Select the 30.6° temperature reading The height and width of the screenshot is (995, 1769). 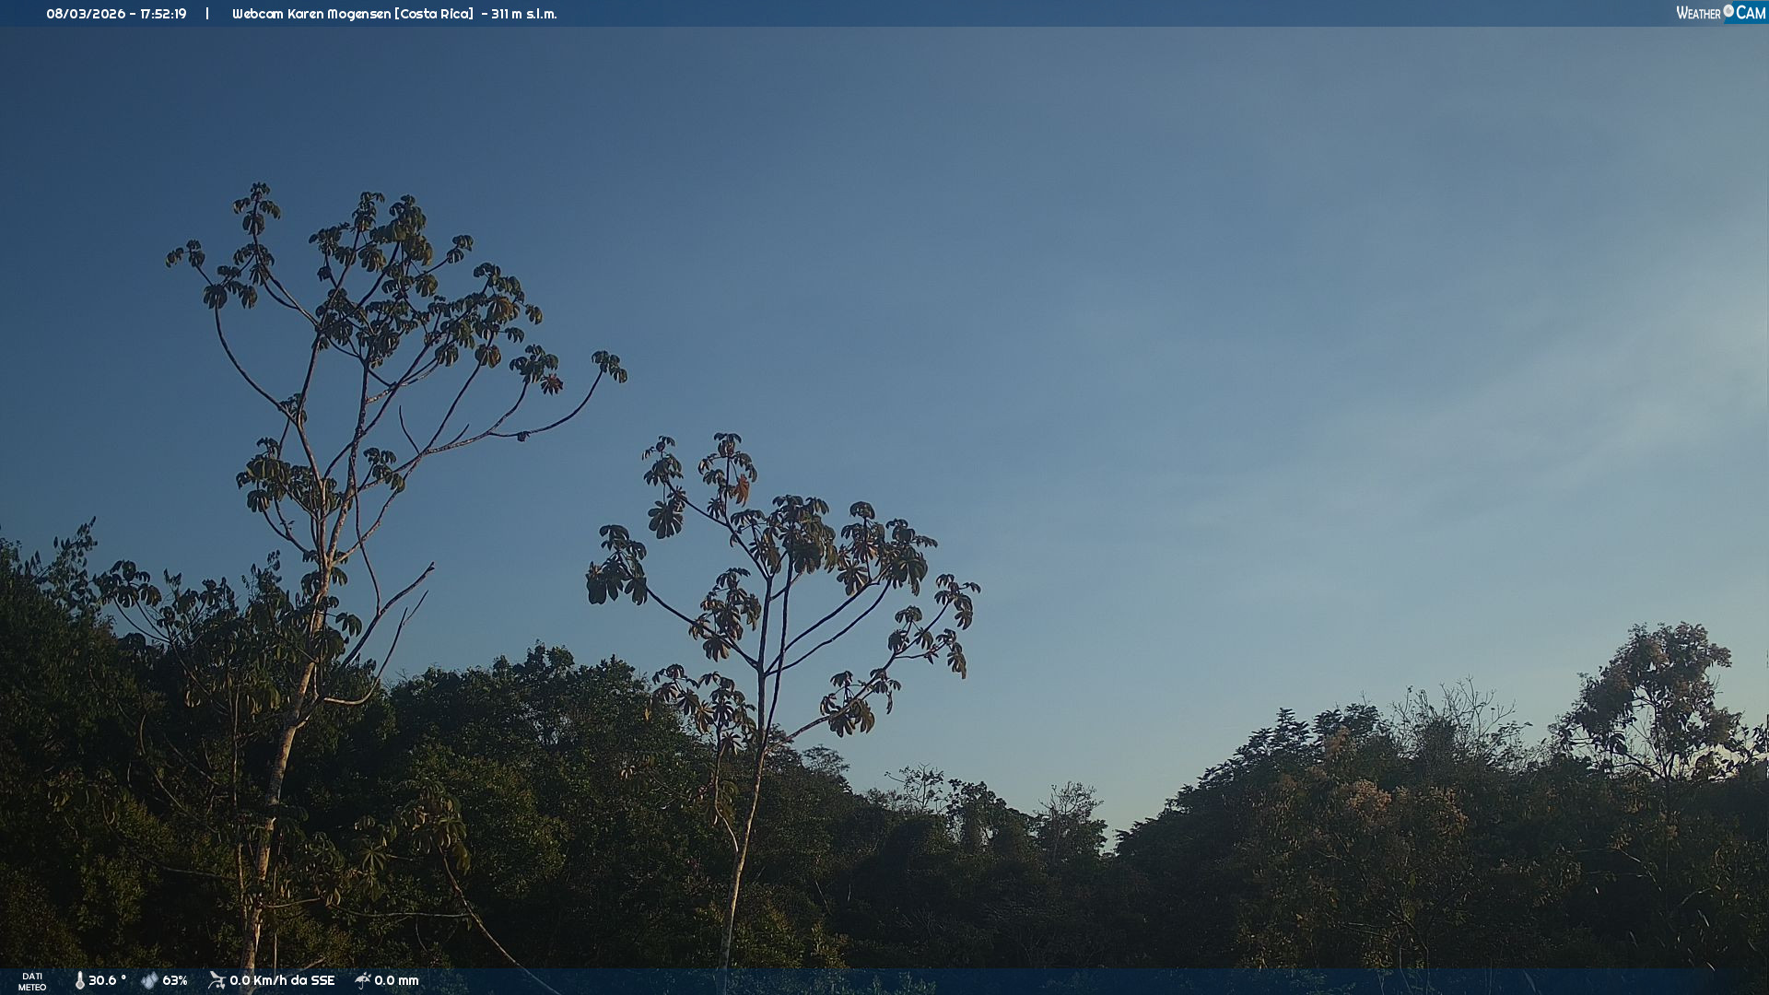coord(107,981)
